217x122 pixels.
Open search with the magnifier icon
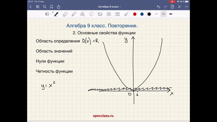(44, 7)
